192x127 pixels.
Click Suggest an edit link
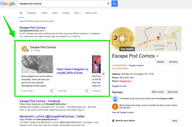tap(119, 86)
